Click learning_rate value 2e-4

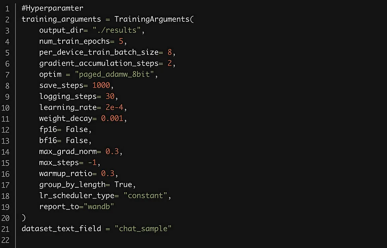(x=114, y=107)
